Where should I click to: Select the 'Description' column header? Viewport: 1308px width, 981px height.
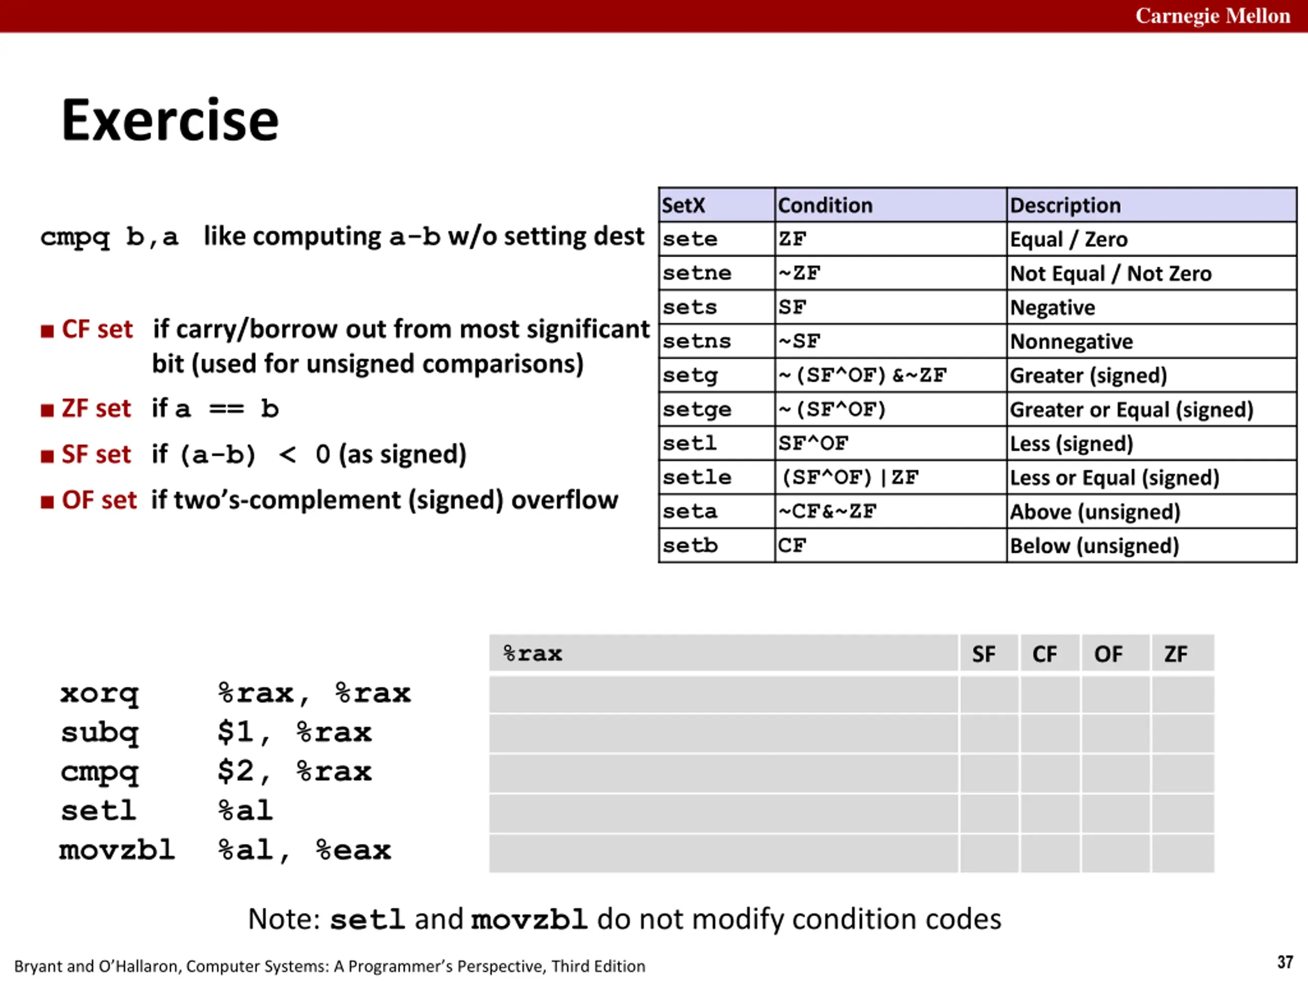pos(1151,205)
